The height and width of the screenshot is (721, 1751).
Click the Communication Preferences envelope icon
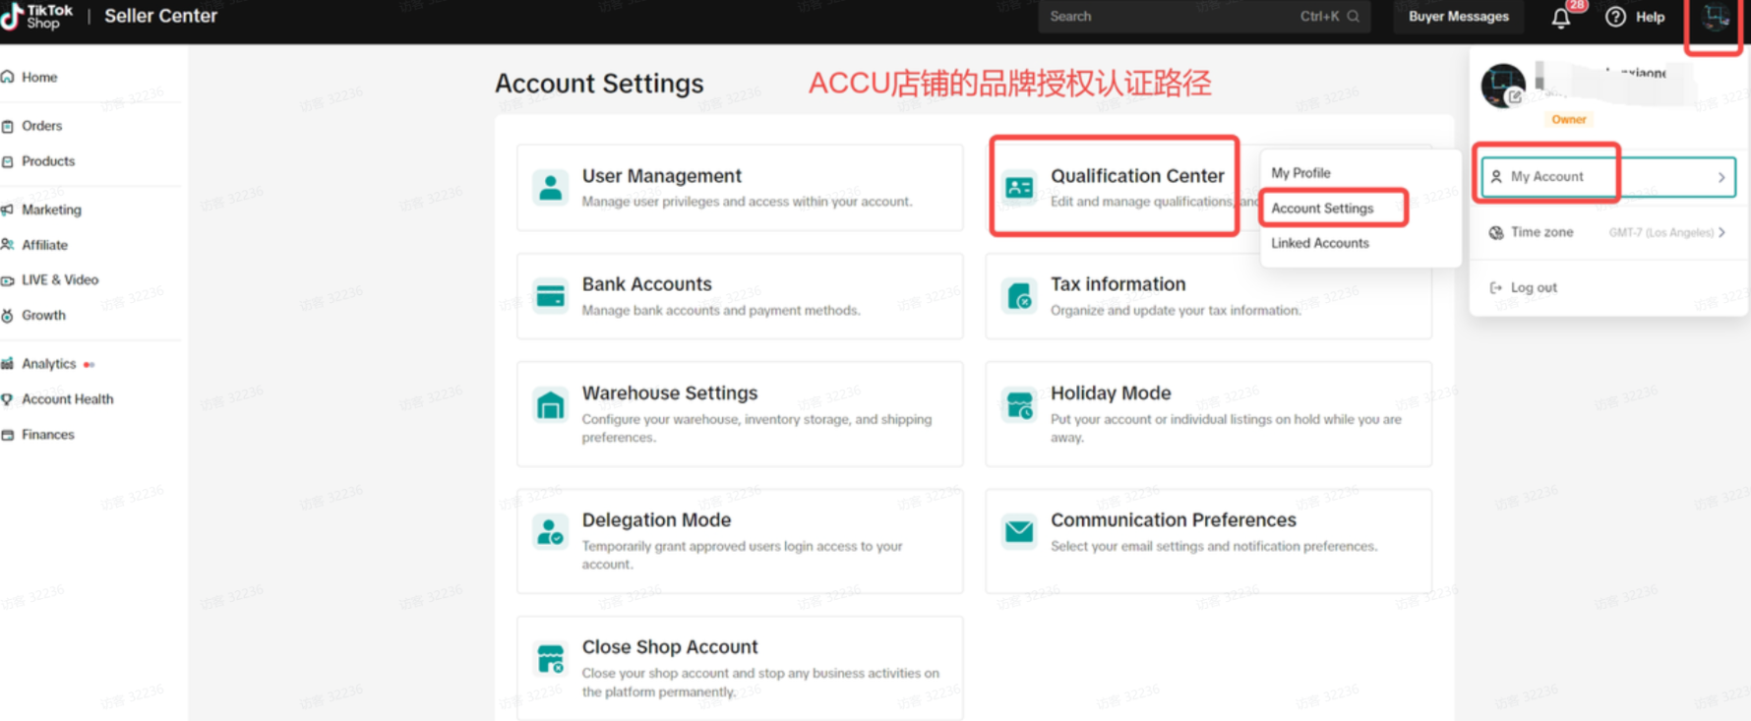click(1019, 531)
